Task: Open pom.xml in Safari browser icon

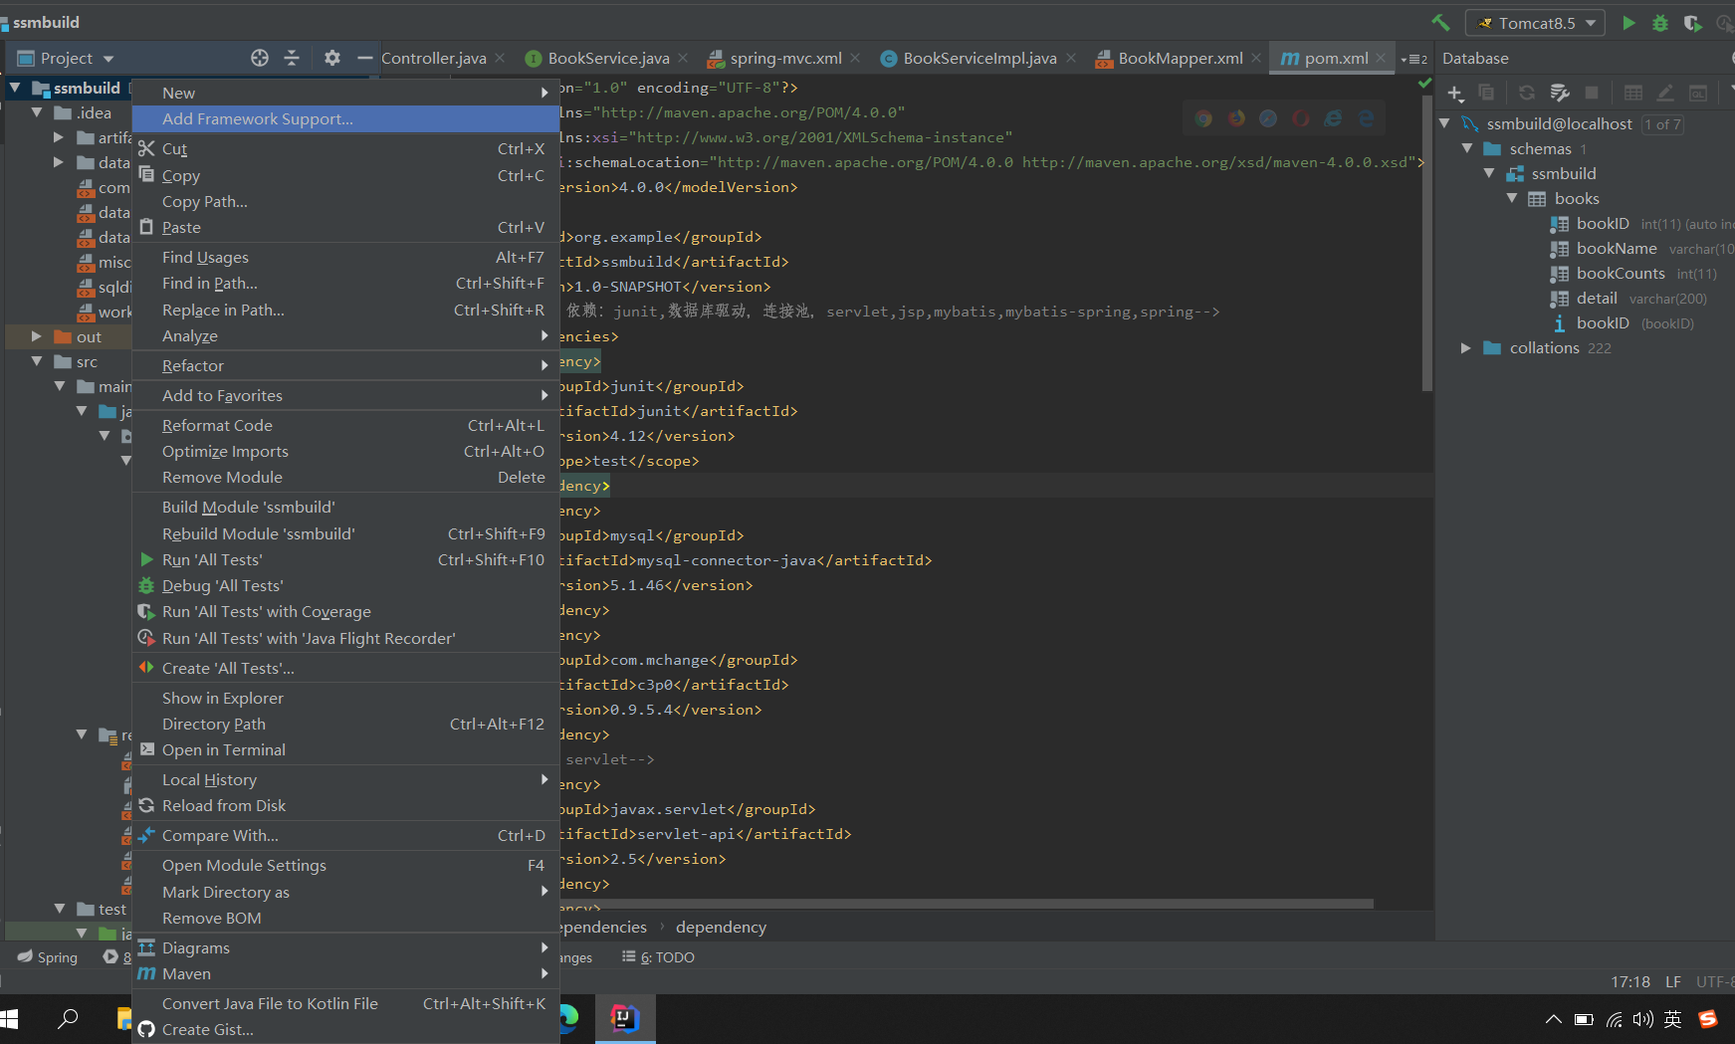Action: (x=1268, y=118)
